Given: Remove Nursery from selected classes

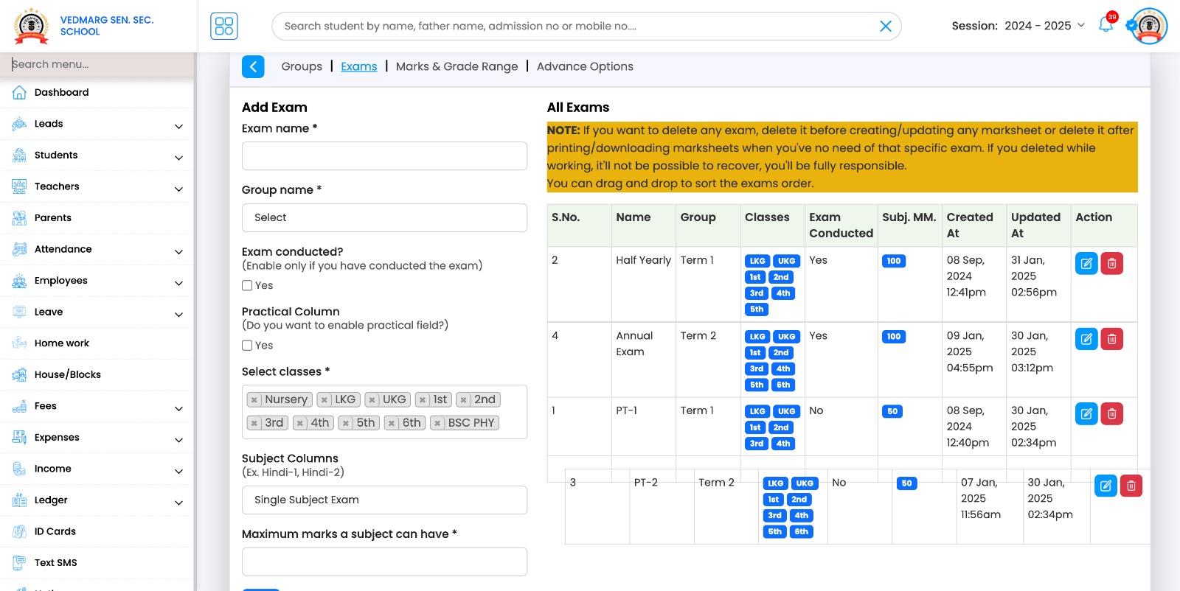Looking at the screenshot, I should 254,399.
